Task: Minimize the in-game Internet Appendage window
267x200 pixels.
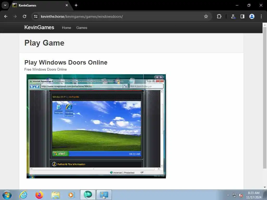Action: (x=149, y=81)
